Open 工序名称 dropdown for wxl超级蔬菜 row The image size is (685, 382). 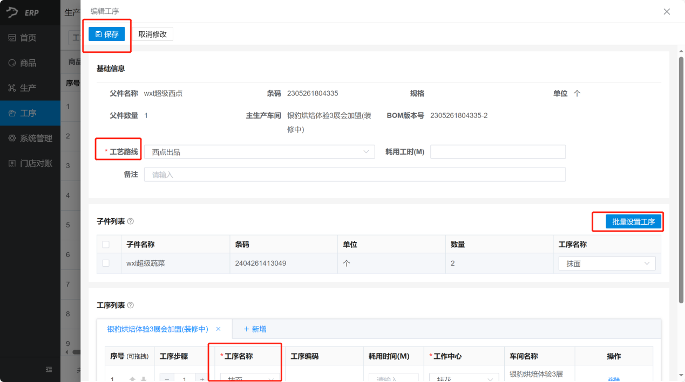tap(607, 263)
